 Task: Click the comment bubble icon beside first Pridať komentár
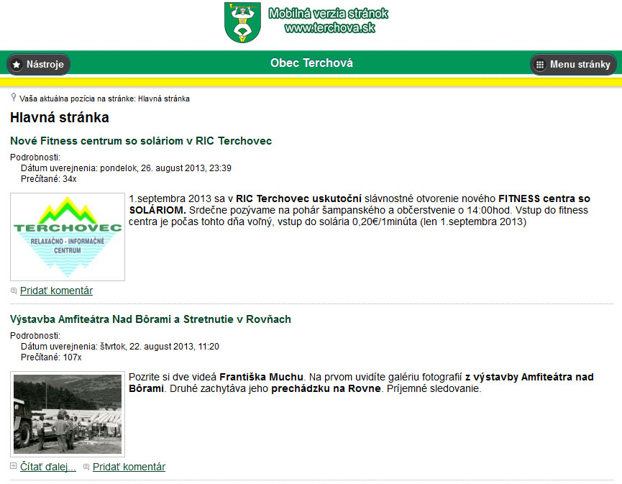coord(12,290)
